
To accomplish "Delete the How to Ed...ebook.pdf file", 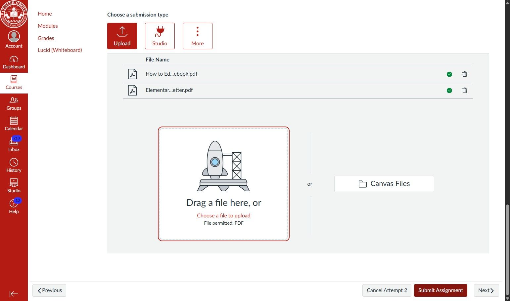I will point(464,74).
